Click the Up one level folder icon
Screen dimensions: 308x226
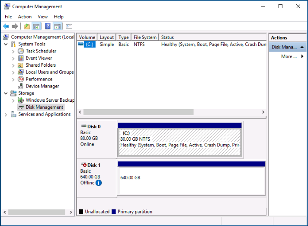click(27, 26)
